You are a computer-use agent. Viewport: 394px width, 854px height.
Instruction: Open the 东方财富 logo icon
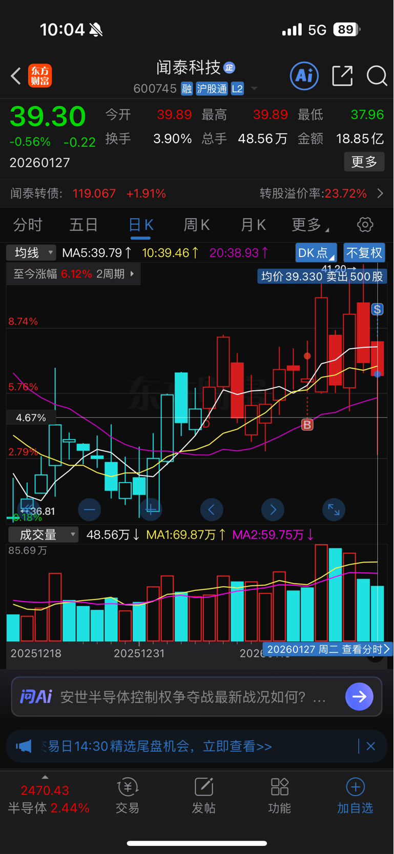[x=40, y=76]
